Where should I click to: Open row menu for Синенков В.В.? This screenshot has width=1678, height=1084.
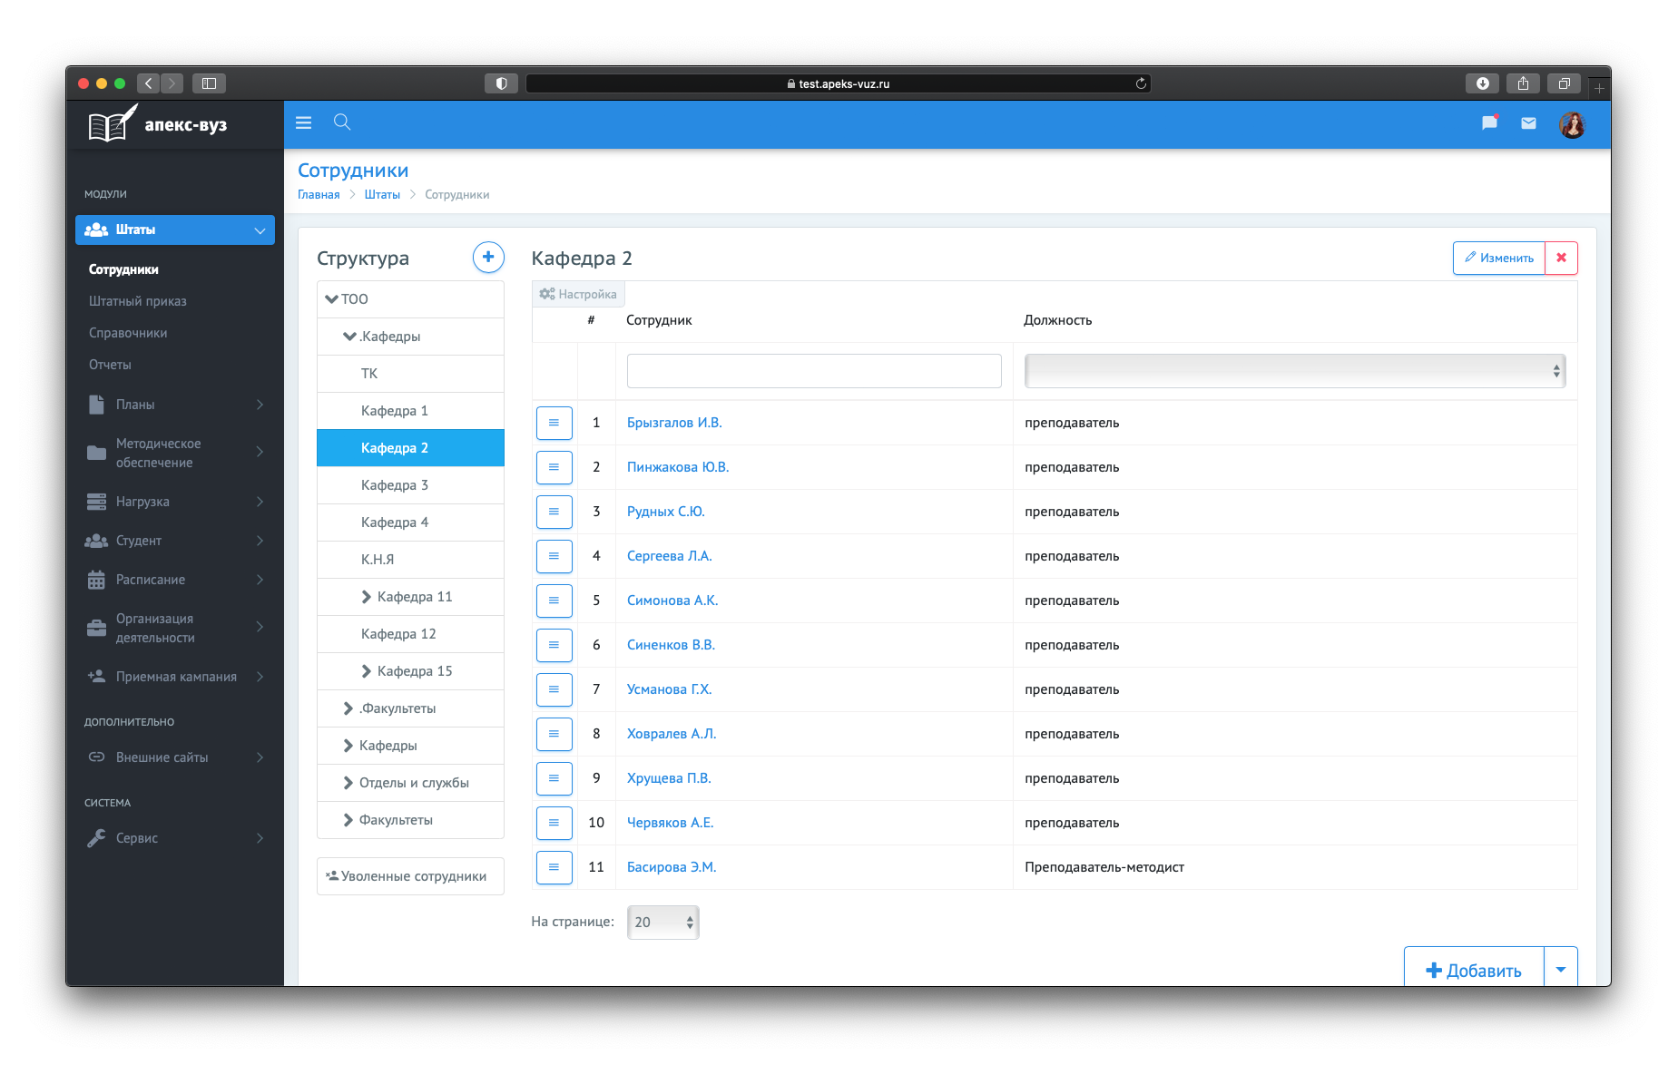554,645
